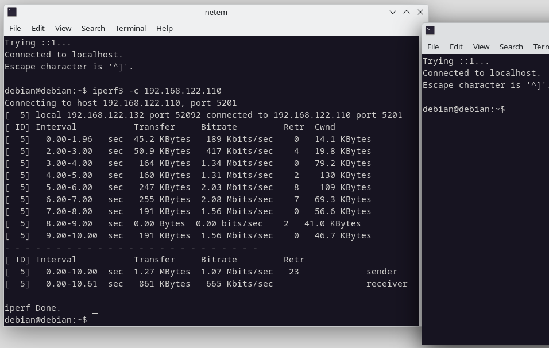
Task: Click the netem title text in title bar
Action: pyautogui.click(x=216, y=12)
